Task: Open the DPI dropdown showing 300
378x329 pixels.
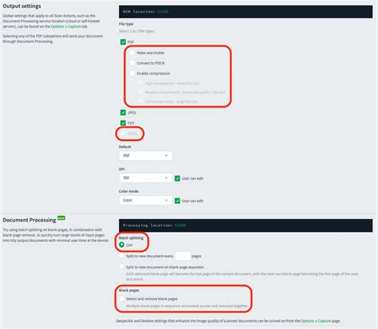Action: click(145, 178)
